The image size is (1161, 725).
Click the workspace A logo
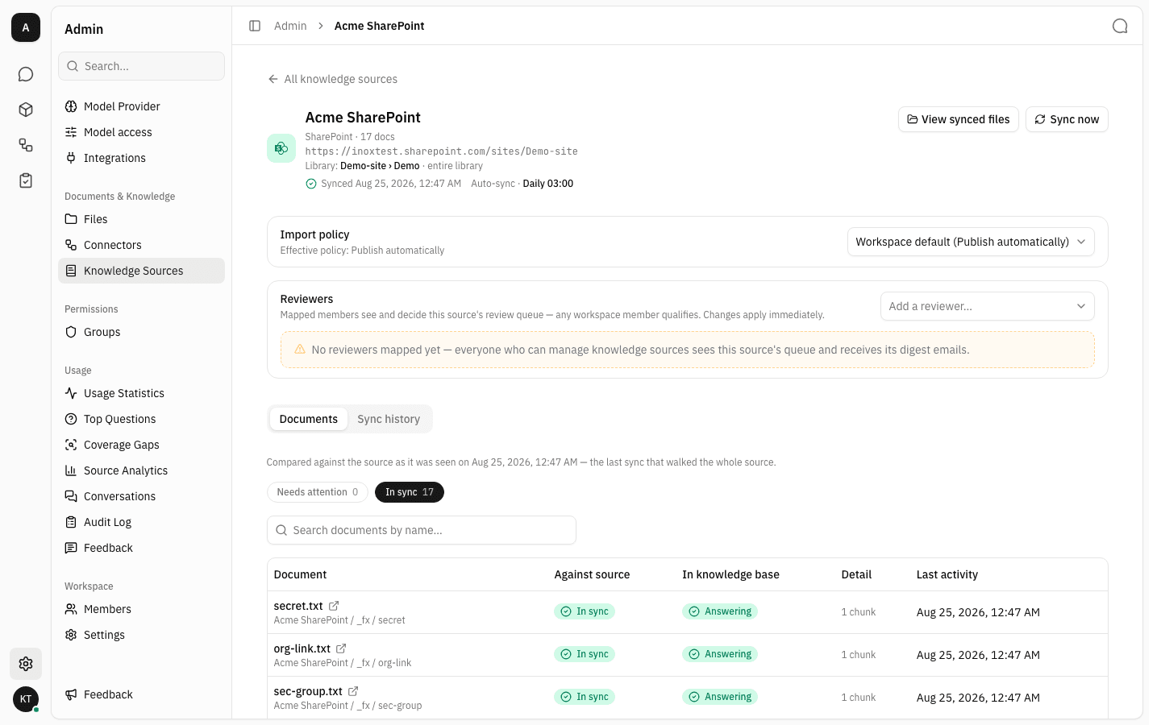26,27
